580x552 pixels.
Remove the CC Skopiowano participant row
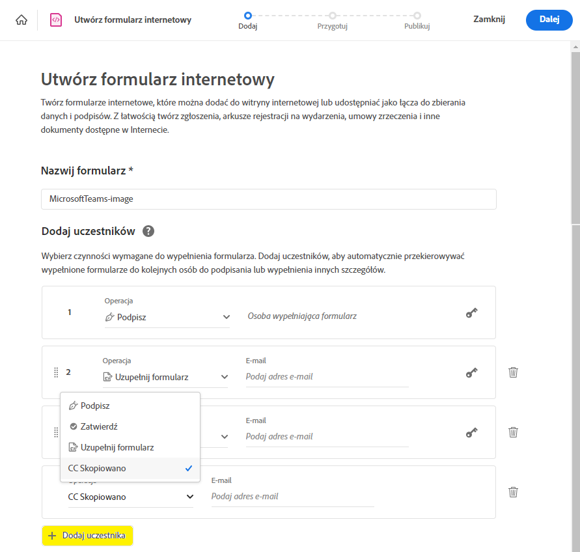tap(513, 492)
